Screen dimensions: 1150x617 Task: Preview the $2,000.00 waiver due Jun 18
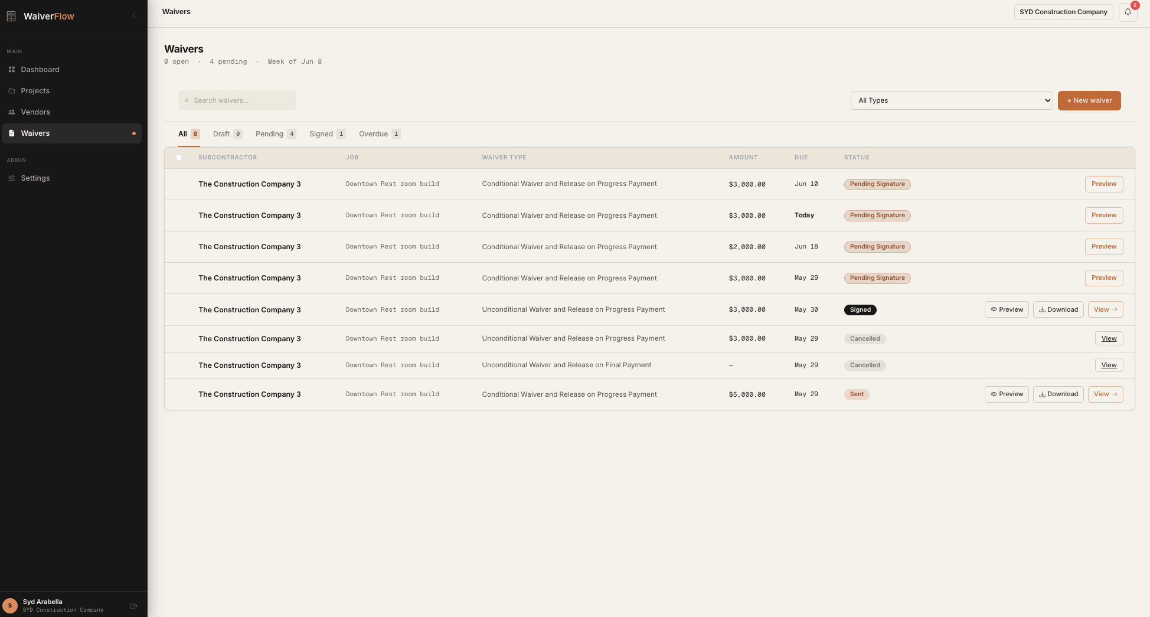(1104, 247)
